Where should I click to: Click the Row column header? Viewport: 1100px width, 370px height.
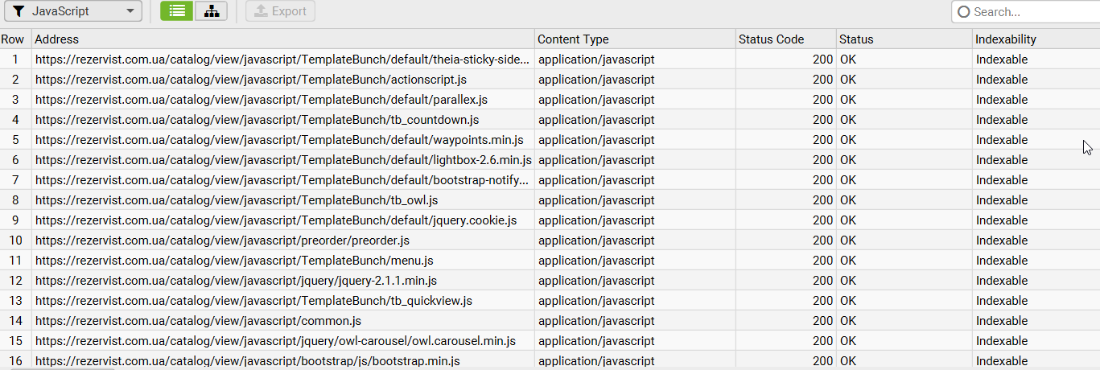tap(12, 39)
